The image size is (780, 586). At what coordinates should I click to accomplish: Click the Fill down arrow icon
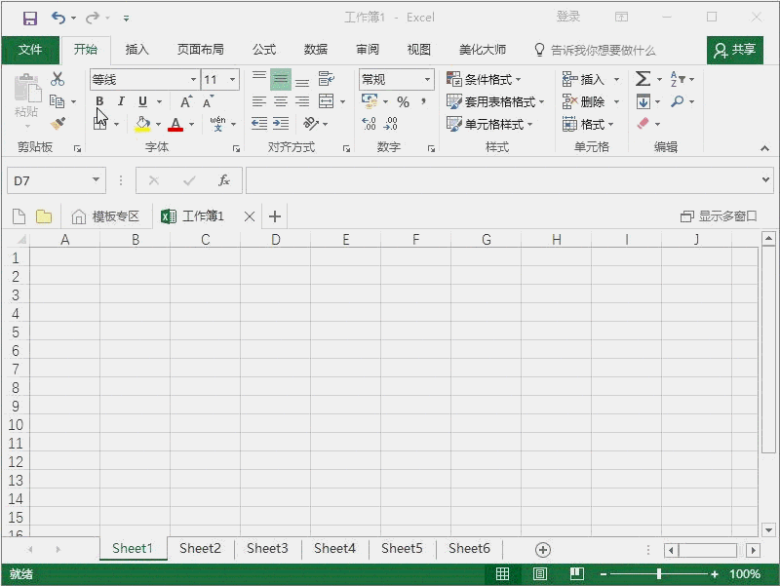click(x=643, y=101)
